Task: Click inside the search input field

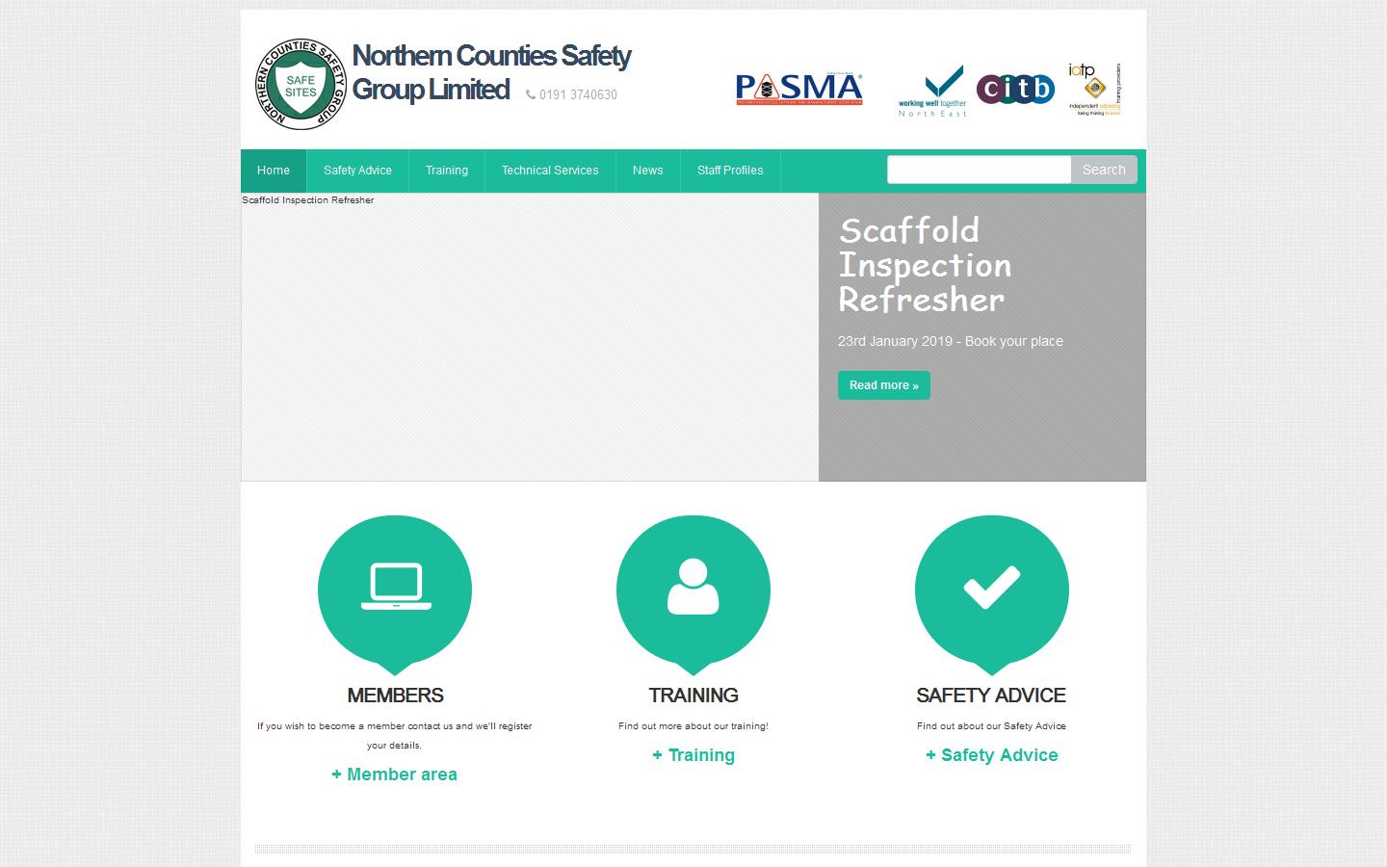Action: (x=979, y=170)
